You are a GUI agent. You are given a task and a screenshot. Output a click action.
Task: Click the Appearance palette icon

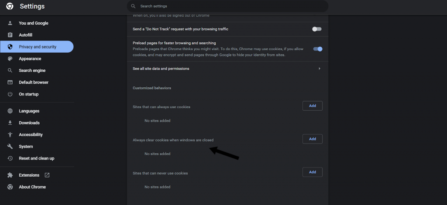coord(10,59)
